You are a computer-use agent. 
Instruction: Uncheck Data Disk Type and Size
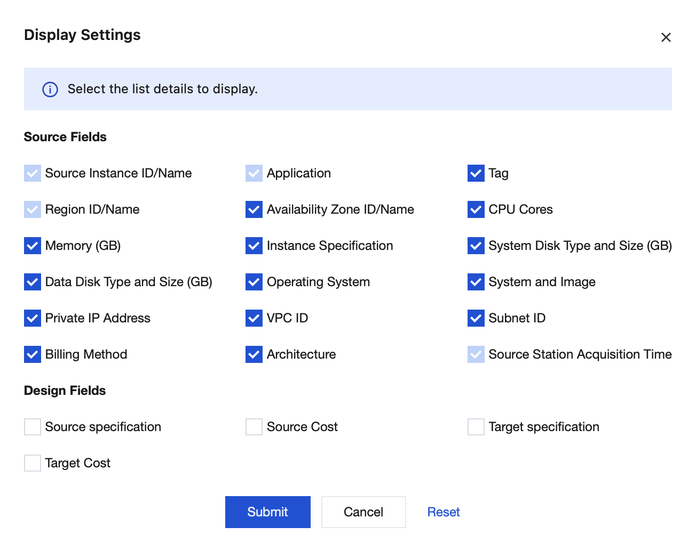coord(33,282)
